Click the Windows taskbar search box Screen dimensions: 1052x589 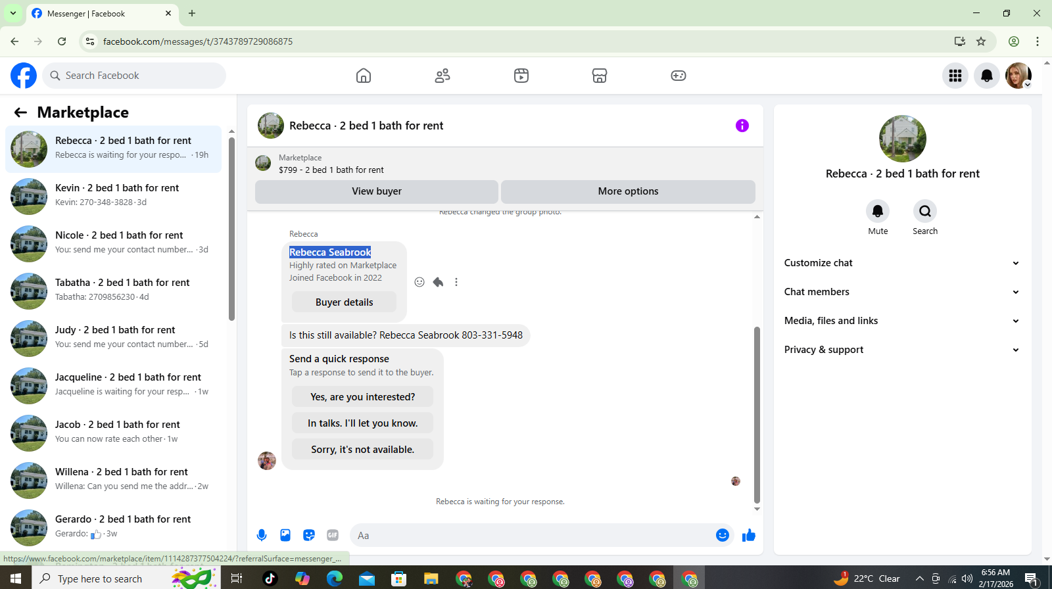(125, 578)
